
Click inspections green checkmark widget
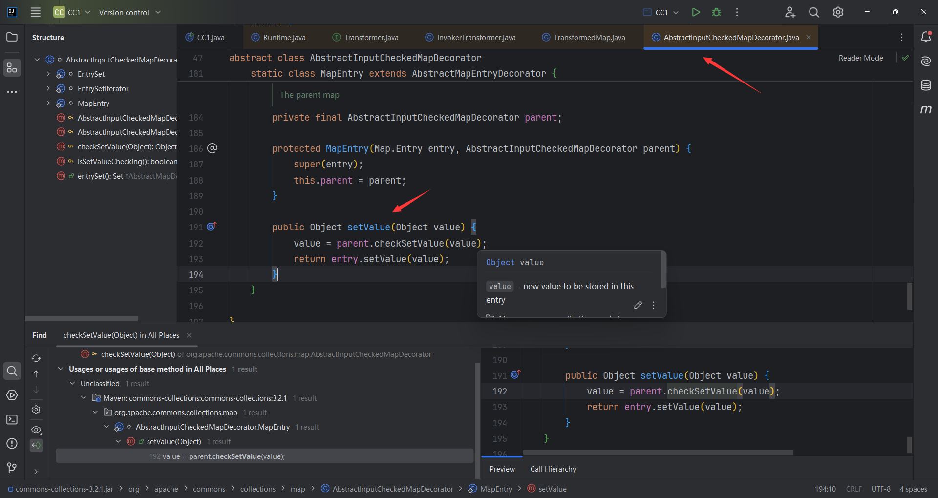tap(905, 58)
